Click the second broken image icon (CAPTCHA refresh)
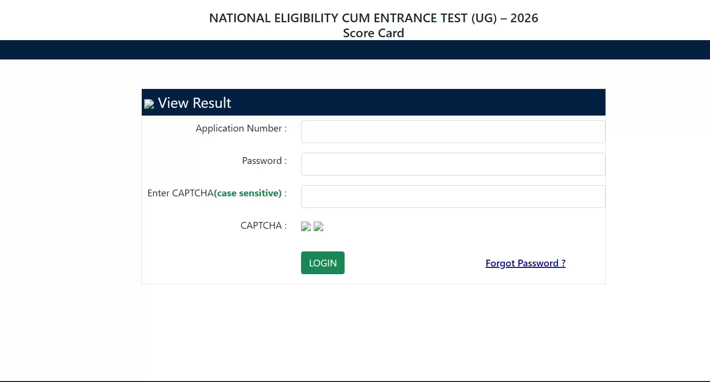Screen dimensions: 710x382 click(x=318, y=226)
